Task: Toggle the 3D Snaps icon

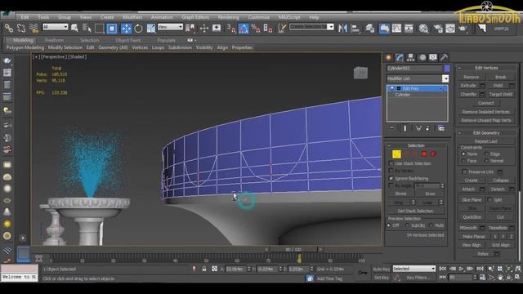Action: 230,29
